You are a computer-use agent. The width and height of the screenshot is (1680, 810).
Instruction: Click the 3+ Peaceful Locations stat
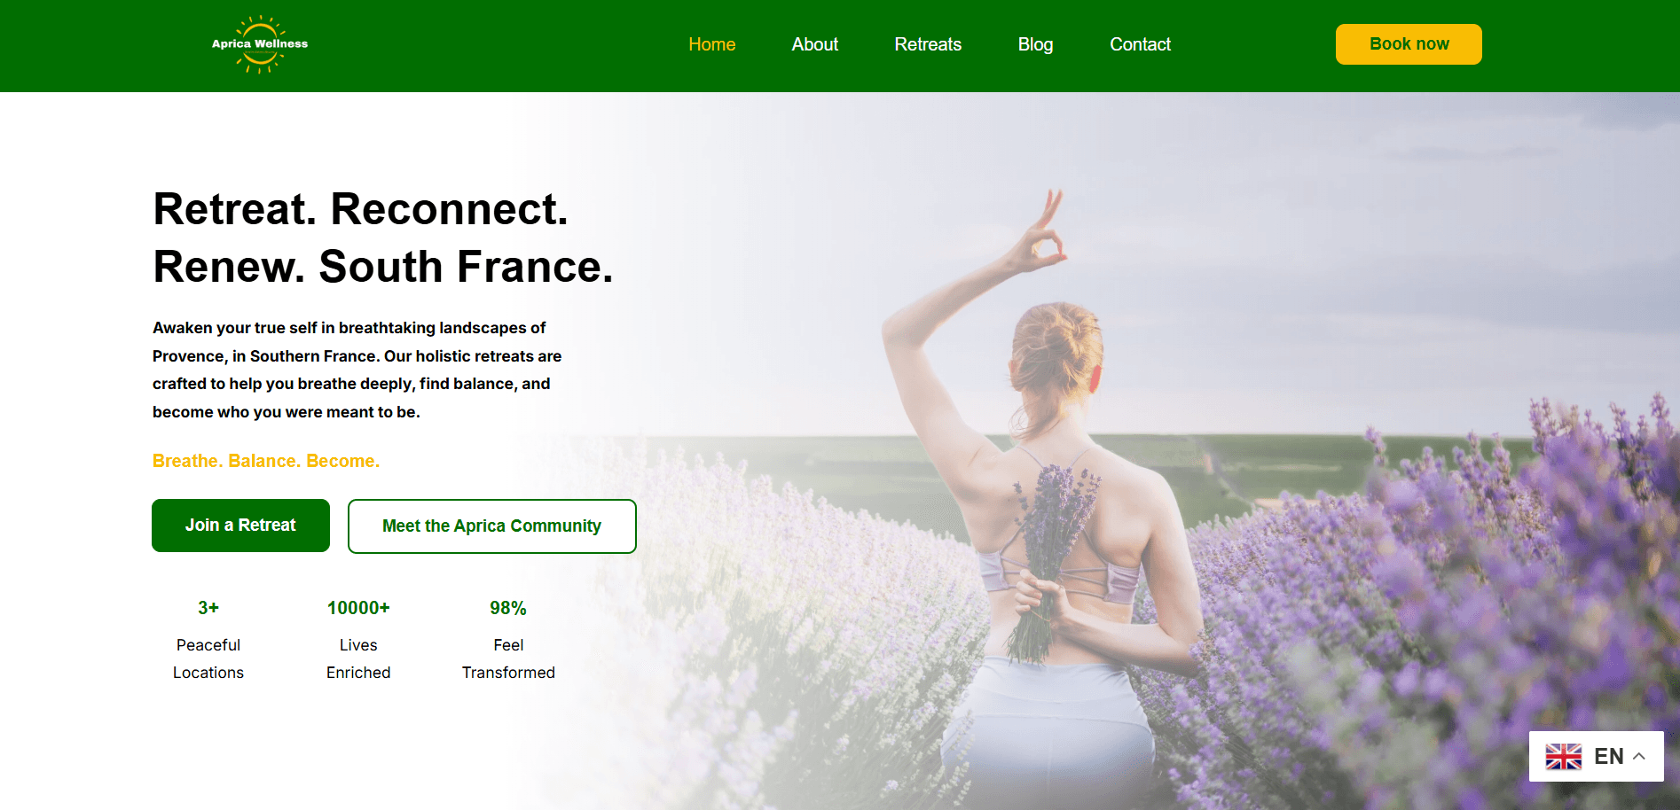(x=208, y=640)
